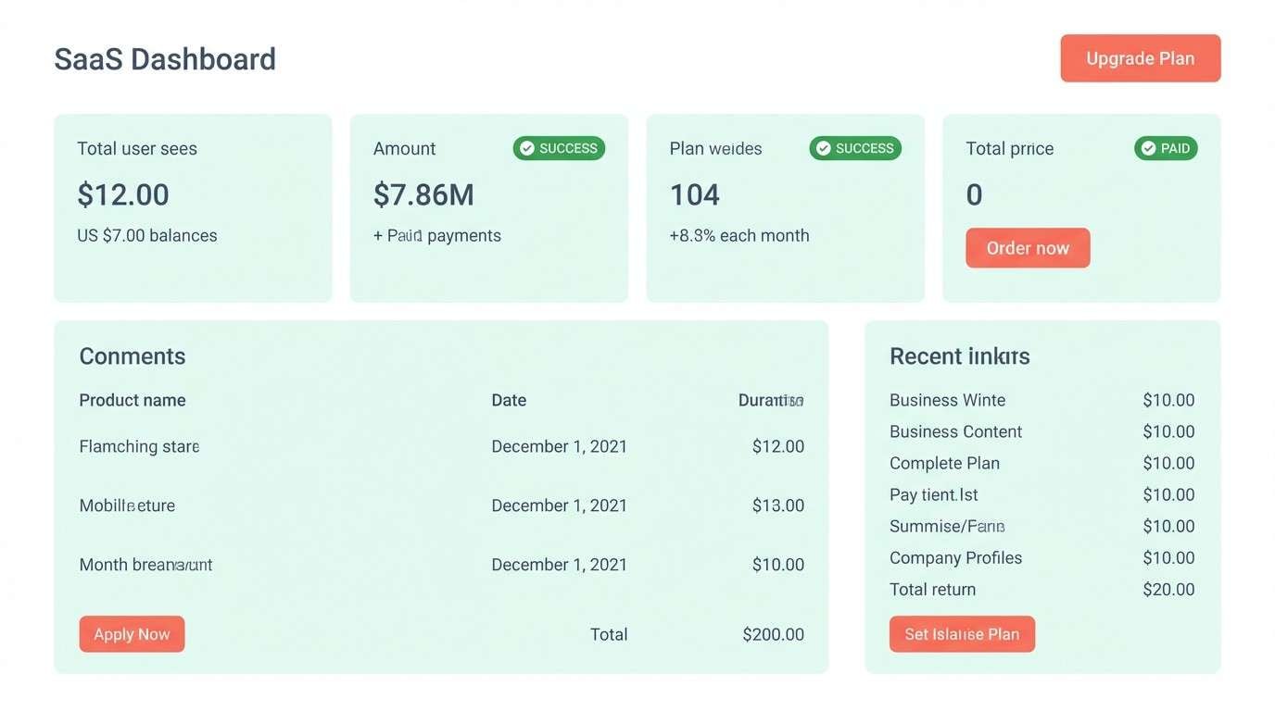Click the Mobile ecture product name
1275x711 pixels.
[127, 505]
